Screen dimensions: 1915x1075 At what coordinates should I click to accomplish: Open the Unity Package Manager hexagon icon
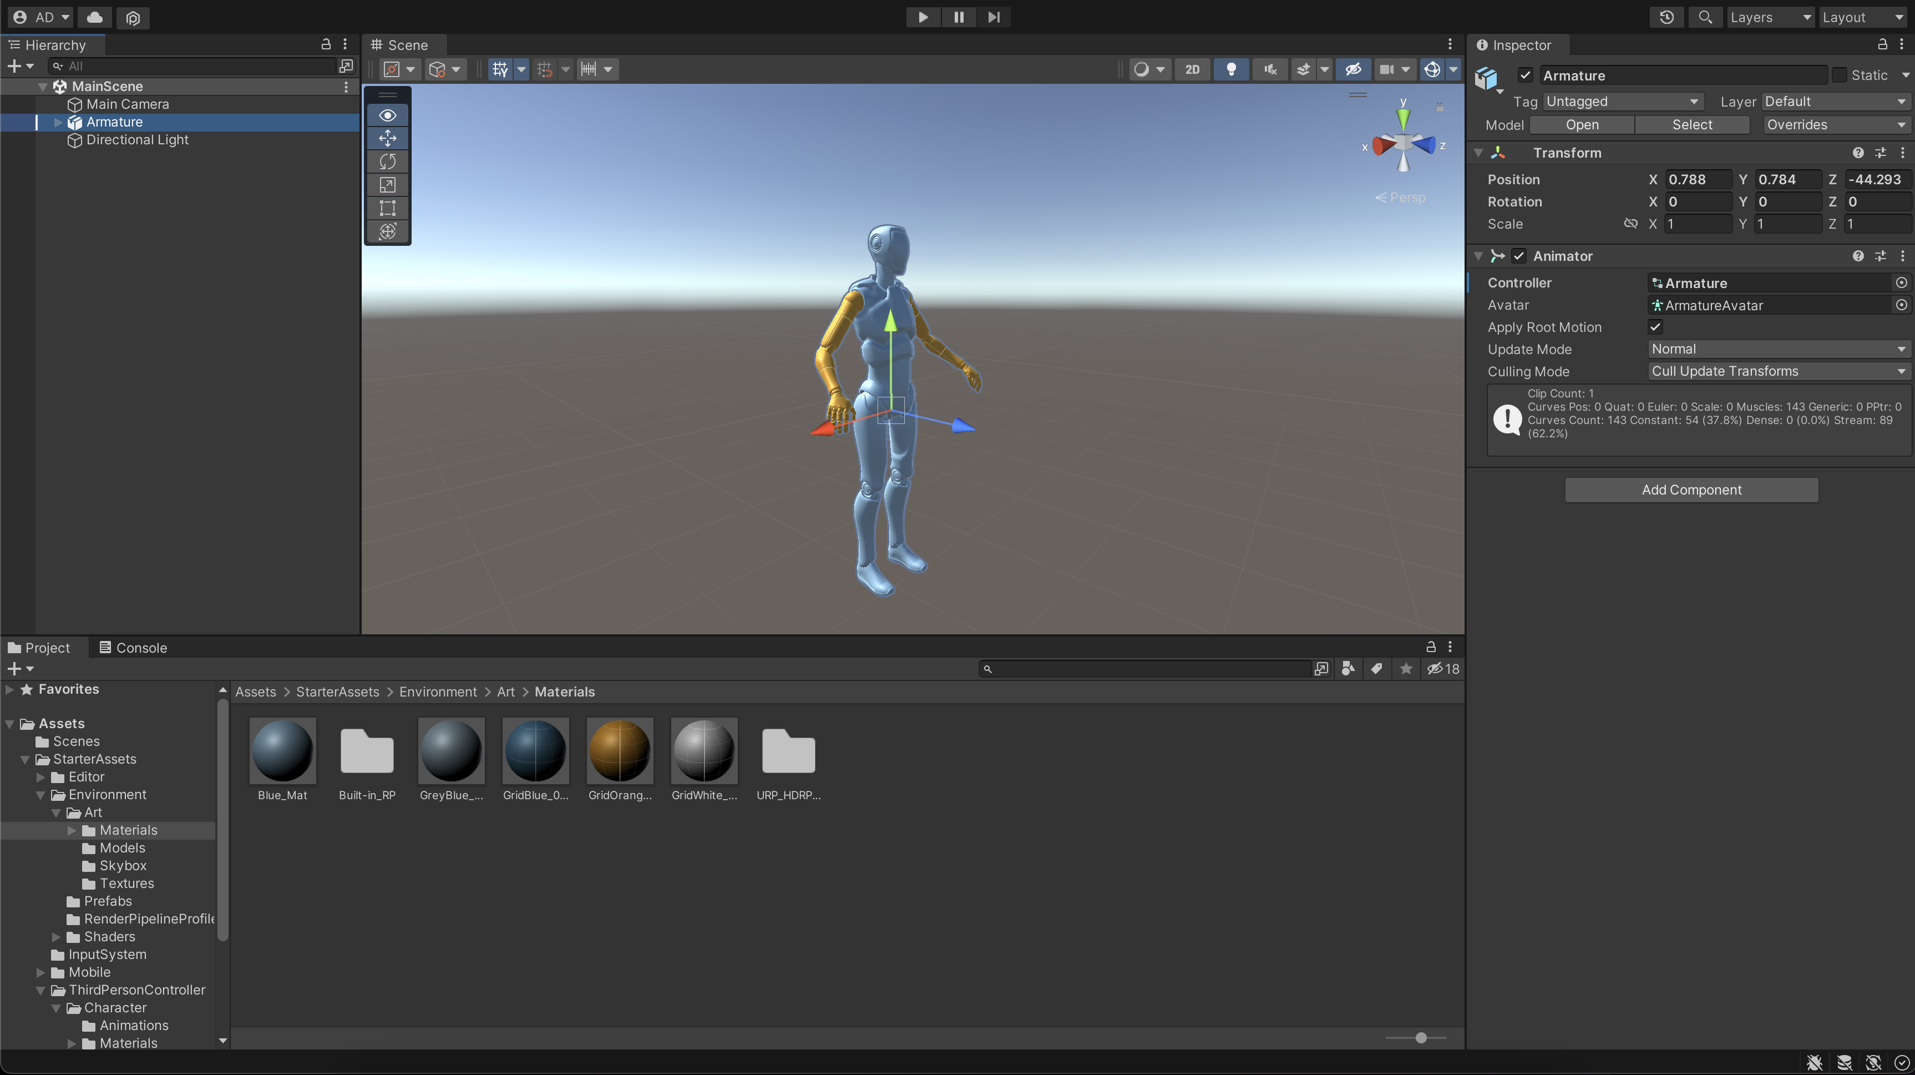133,17
